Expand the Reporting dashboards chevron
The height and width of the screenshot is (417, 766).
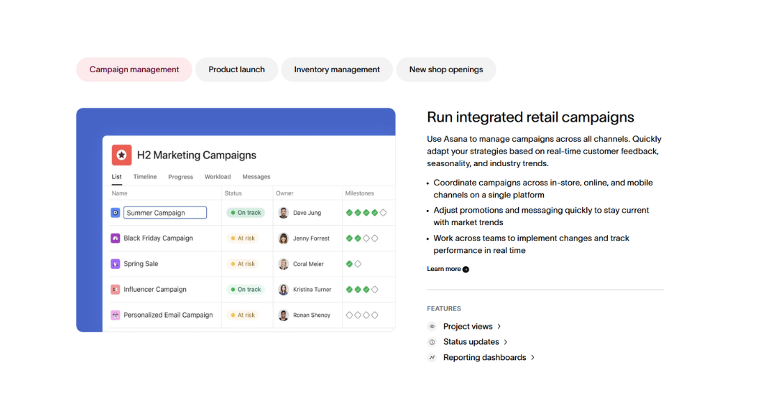click(x=532, y=357)
